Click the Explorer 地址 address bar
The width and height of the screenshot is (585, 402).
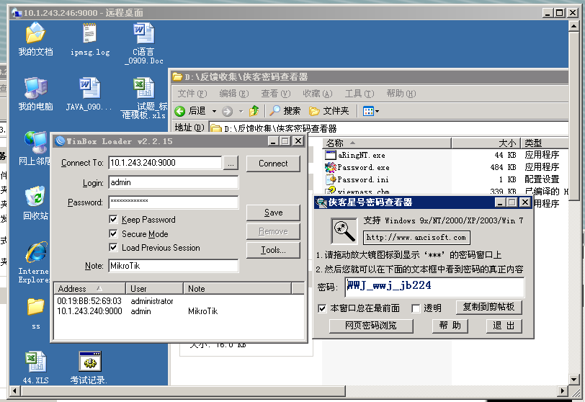point(388,128)
